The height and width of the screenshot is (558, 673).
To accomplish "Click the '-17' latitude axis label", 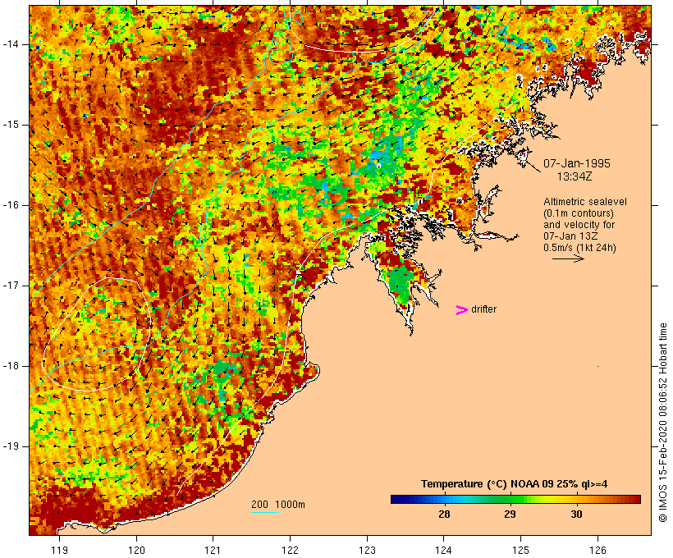I will (11, 286).
